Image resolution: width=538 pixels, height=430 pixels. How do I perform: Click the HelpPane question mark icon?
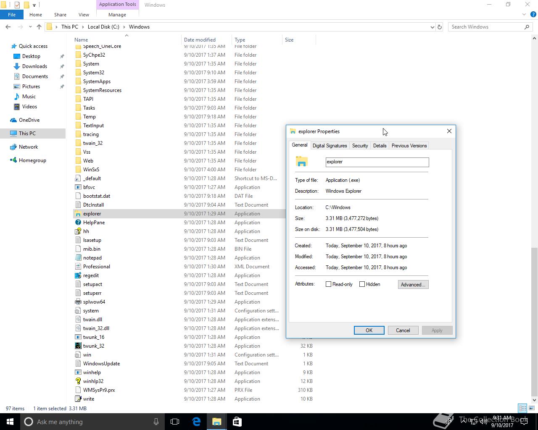click(78, 223)
